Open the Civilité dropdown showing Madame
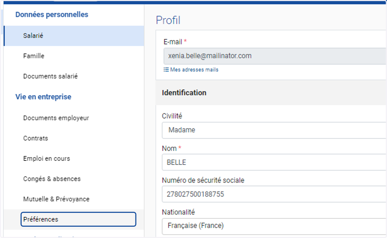The height and width of the screenshot is (238, 387). 274,130
